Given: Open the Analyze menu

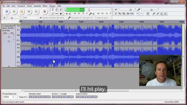Looking at the screenshot, I should pyautogui.click(x=52, y=6).
